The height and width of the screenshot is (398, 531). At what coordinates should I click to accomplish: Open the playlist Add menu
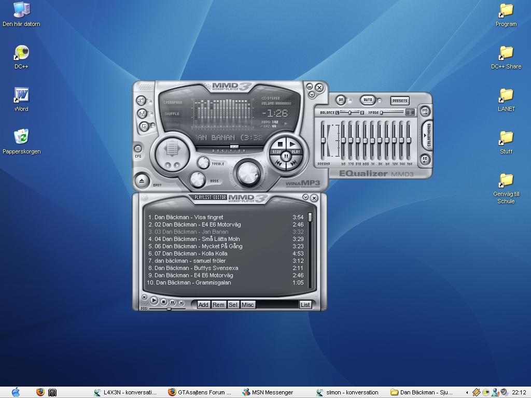coord(203,305)
